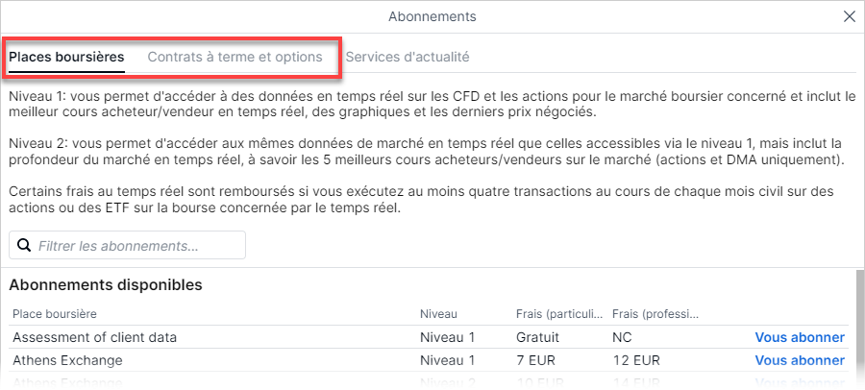Select the Services d'actualité tab

[x=408, y=57]
